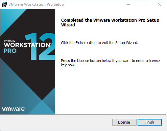Click the large 12 version graphic
This screenshot has height=131, width=167.
point(40,46)
